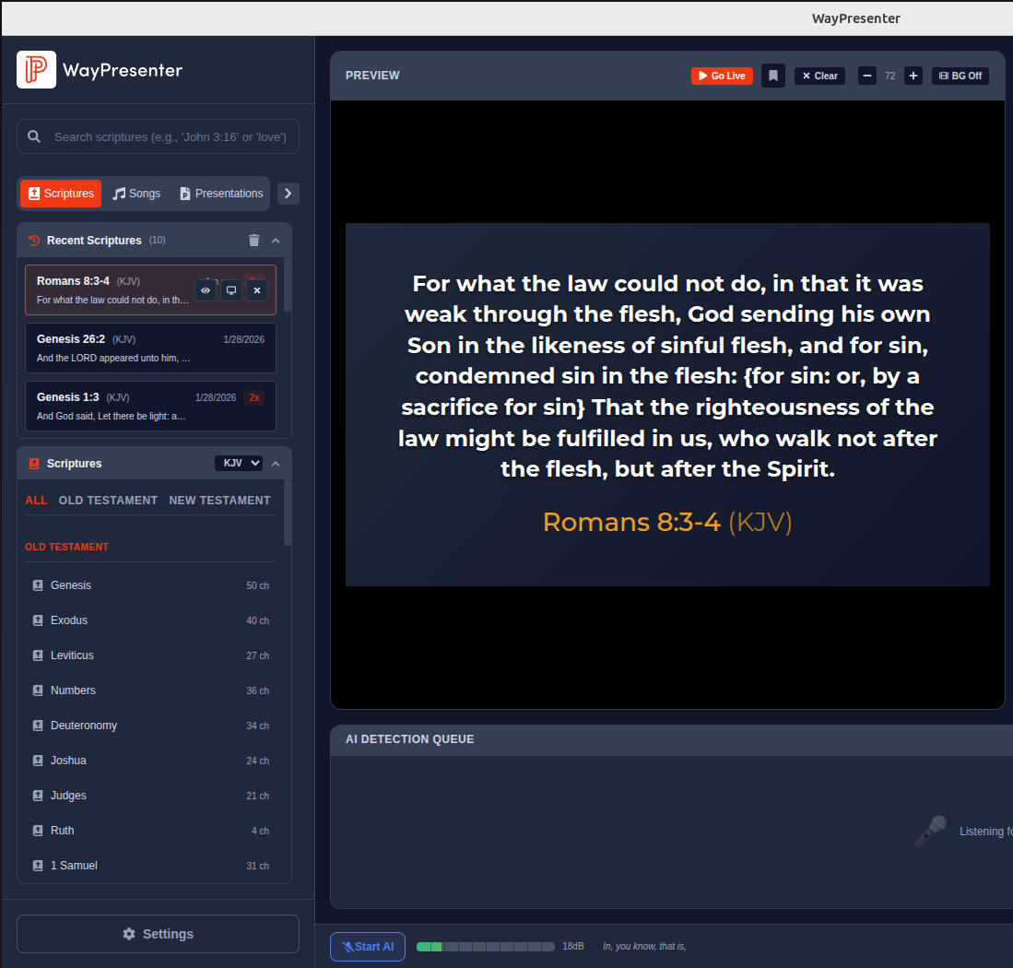The image size is (1013, 968).
Task: Toggle the BG Off background button
Action: pyautogui.click(x=960, y=76)
